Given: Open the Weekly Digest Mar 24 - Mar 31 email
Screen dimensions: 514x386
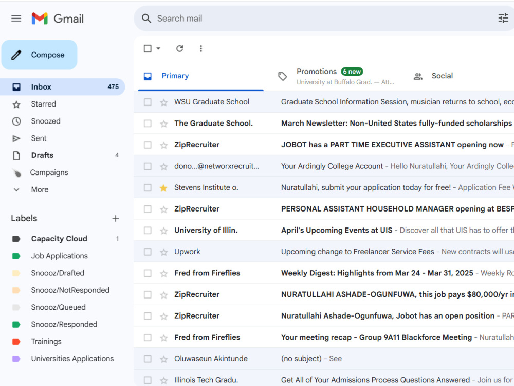Looking at the screenshot, I should click(x=324, y=273).
